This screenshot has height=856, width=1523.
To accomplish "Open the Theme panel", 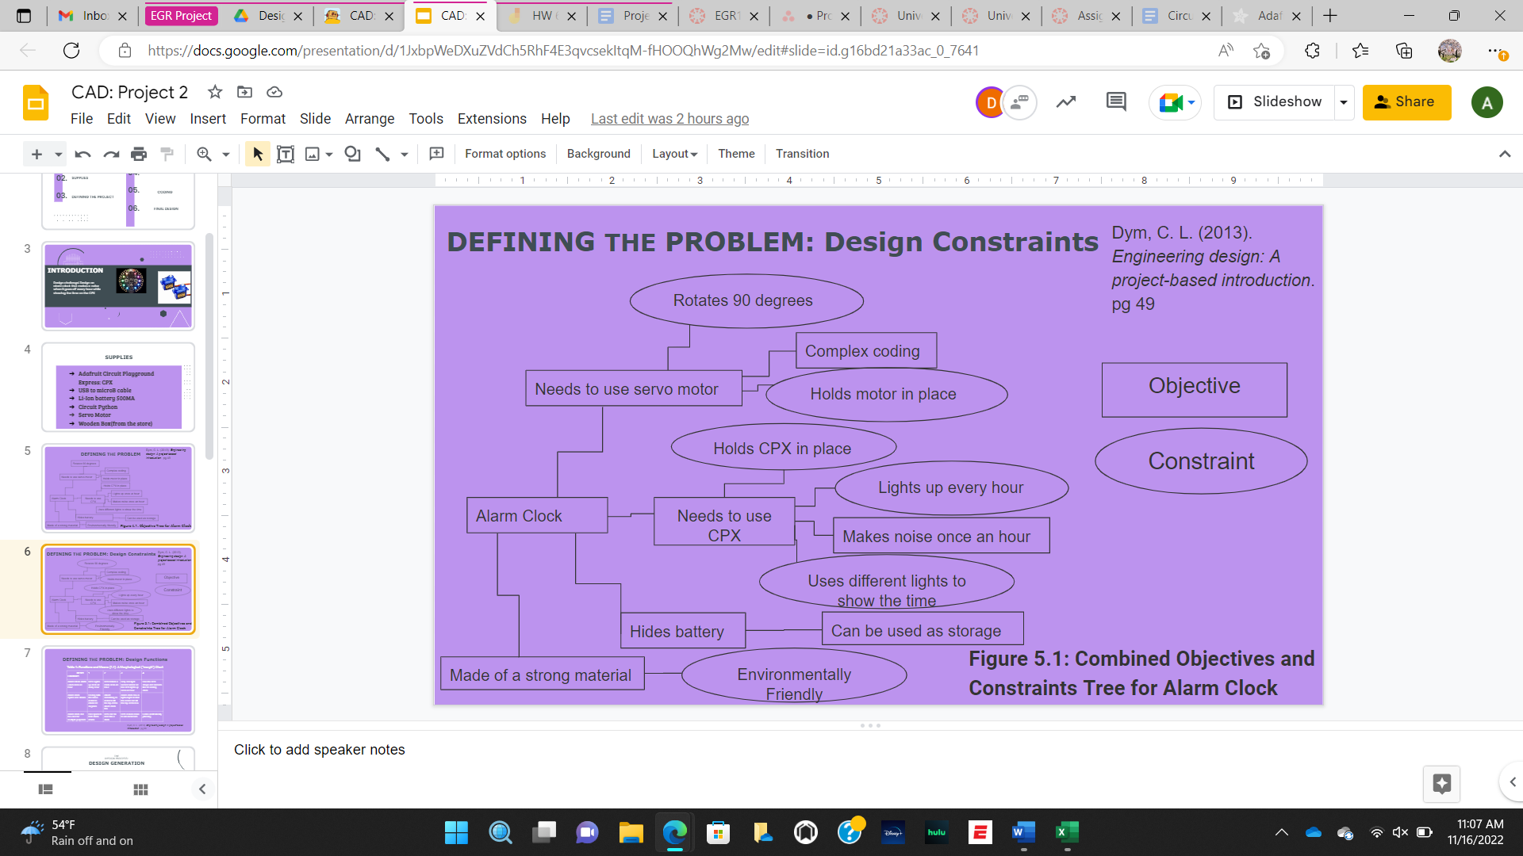I will 735,154.
